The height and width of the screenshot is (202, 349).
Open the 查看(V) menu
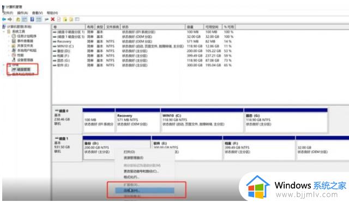click(x=37, y=13)
